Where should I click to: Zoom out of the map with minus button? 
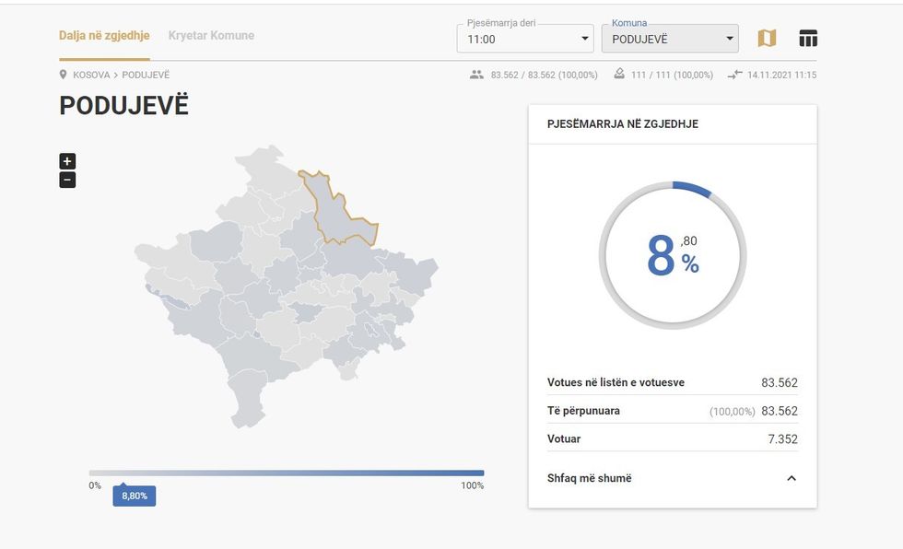[x=67, y=180]
